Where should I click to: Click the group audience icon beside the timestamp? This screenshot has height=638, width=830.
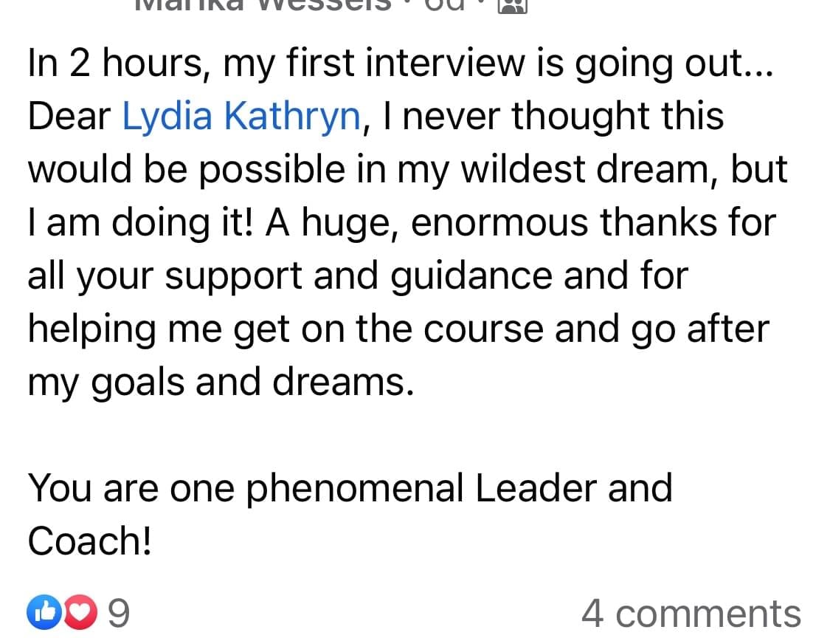(513, 4)
